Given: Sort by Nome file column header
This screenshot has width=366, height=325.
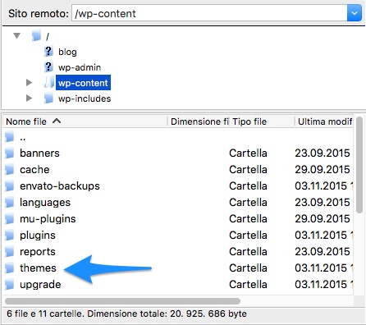Looking at the screenshot, I should coord(85,121).
